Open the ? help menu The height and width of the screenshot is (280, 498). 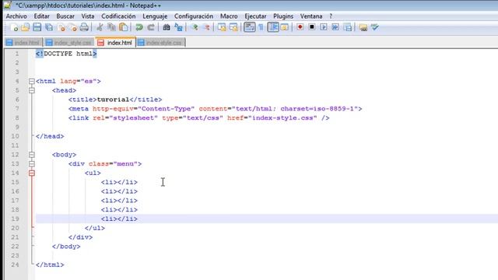point(331,16)
